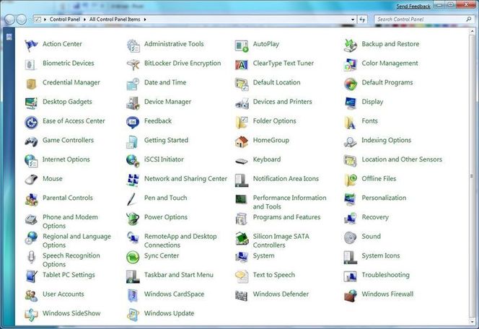The height and width of the screenshot is (329, 479).
Task: Open the Personalization link
Action: [x=384, y=198]
